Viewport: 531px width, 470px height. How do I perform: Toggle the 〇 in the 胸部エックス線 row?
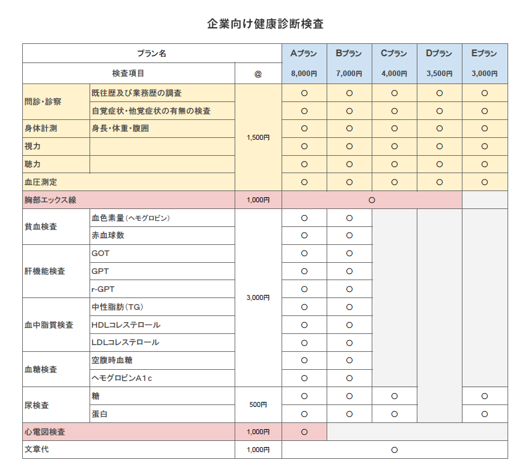tap(370, 200)
